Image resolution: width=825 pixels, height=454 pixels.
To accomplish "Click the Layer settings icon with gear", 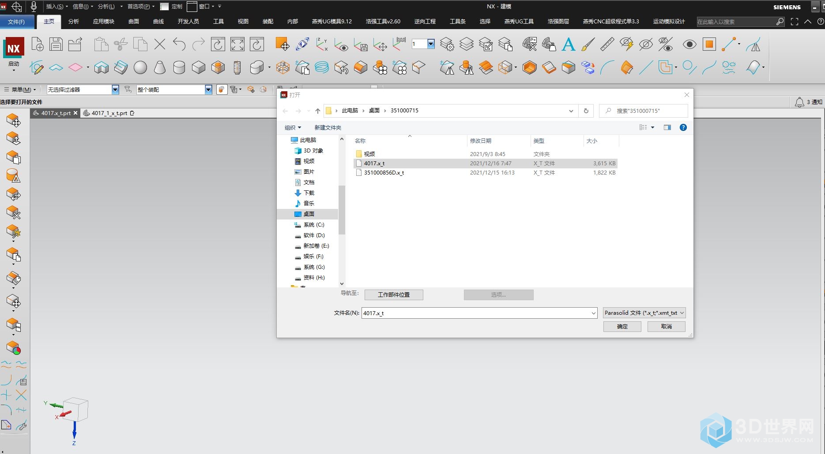I will point(447,44).
